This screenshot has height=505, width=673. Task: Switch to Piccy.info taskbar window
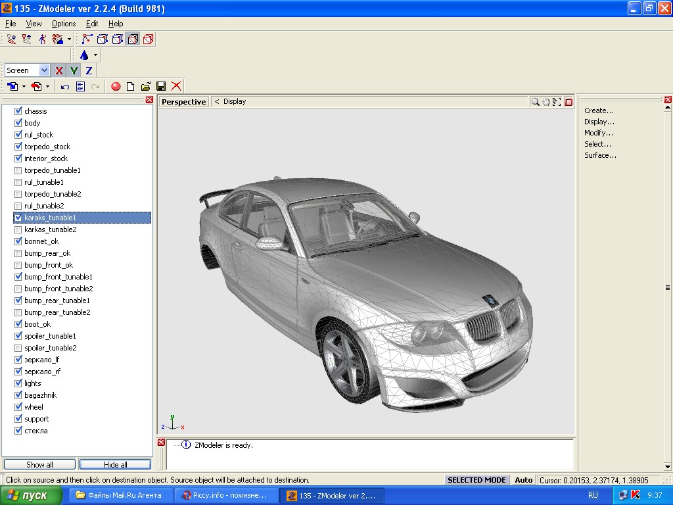(226, 496)
